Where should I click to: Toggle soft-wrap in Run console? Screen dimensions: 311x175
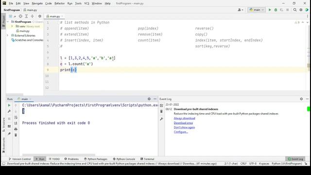[x=16, y=118]
